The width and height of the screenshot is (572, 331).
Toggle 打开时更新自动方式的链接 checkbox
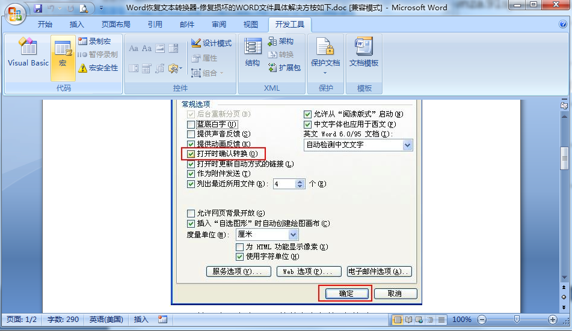click(x=191, y=164)
